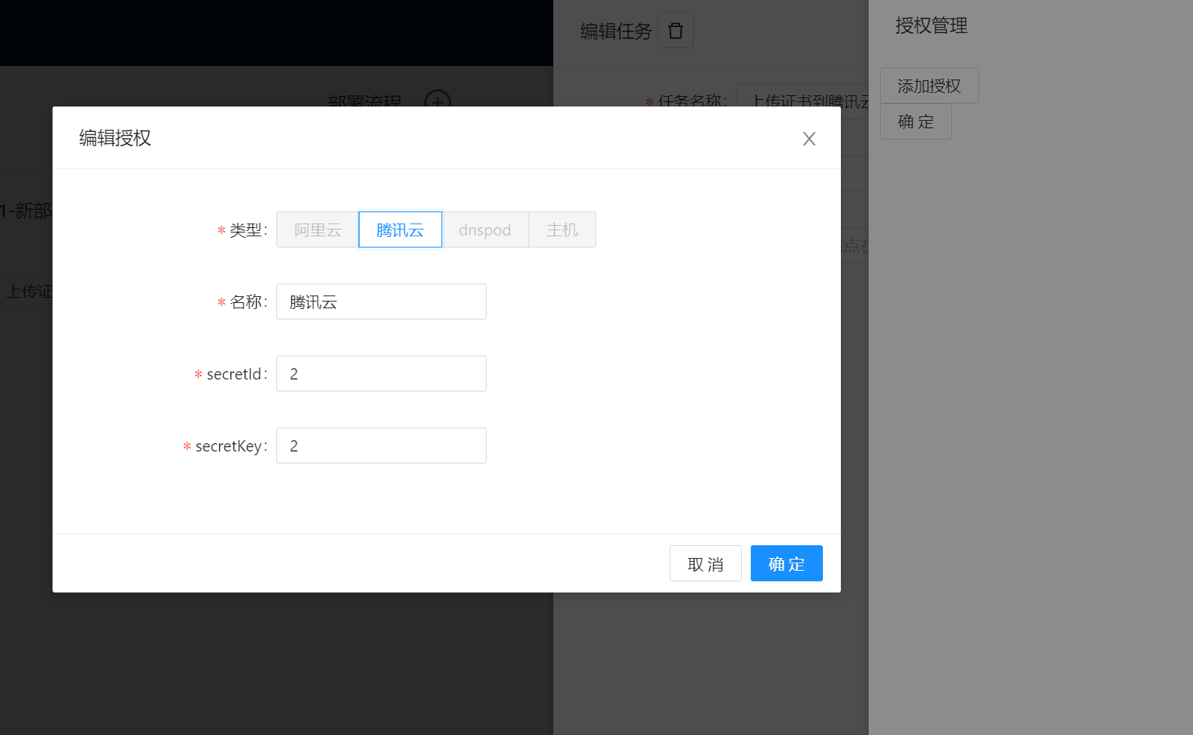The width and height of the screenshot is (1193, 735).
Task: Click the 添加授权 button
Action: point(929,85)
